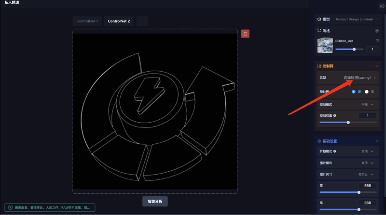Screen dimensions: 386x215
Task: Select the ControlNet 2 tab
Action: tap(119, 21)
